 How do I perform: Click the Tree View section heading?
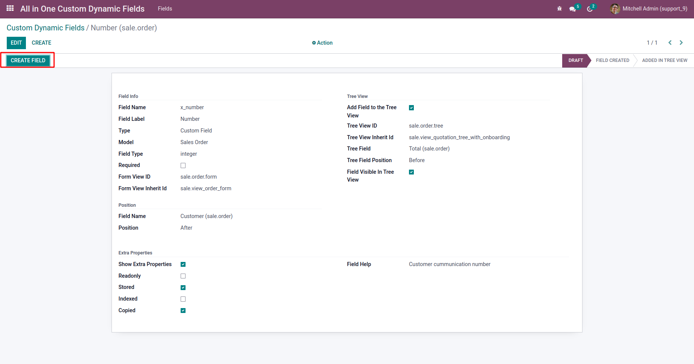(358, 96)
